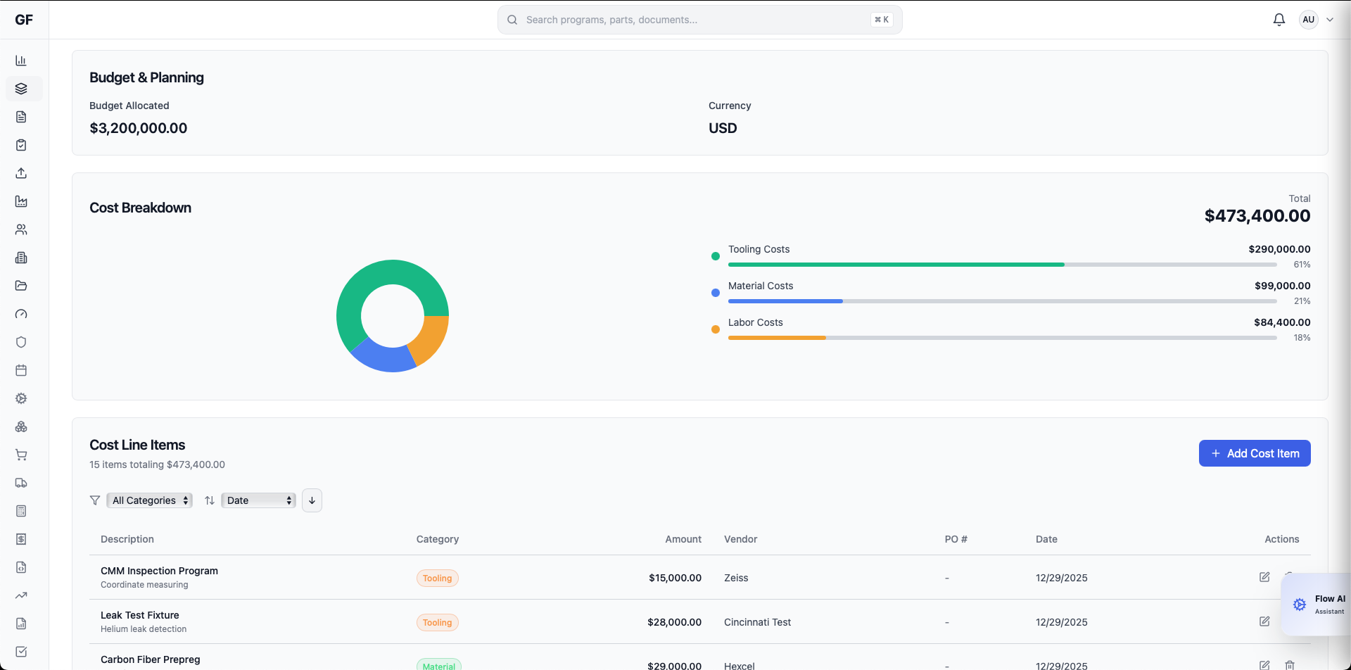Click the clipboard checklist sidebar icon

(22, 145)
